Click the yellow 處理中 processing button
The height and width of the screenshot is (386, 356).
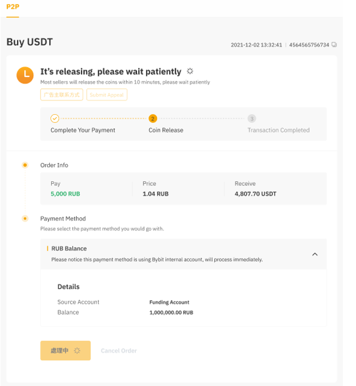coord(65,350)
